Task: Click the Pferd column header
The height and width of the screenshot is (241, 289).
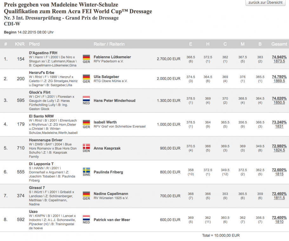Action: coord(34,44)
